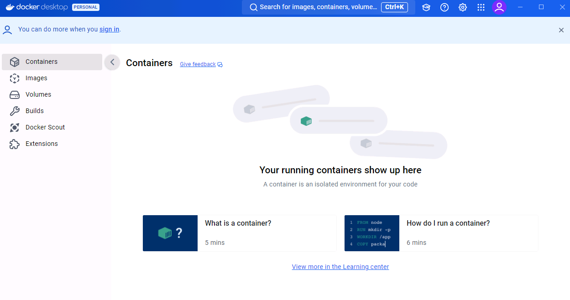The width and height of the screenshot is (570, 300).
Task: Open the 'What is a container?' card
Action: [240, 233]
